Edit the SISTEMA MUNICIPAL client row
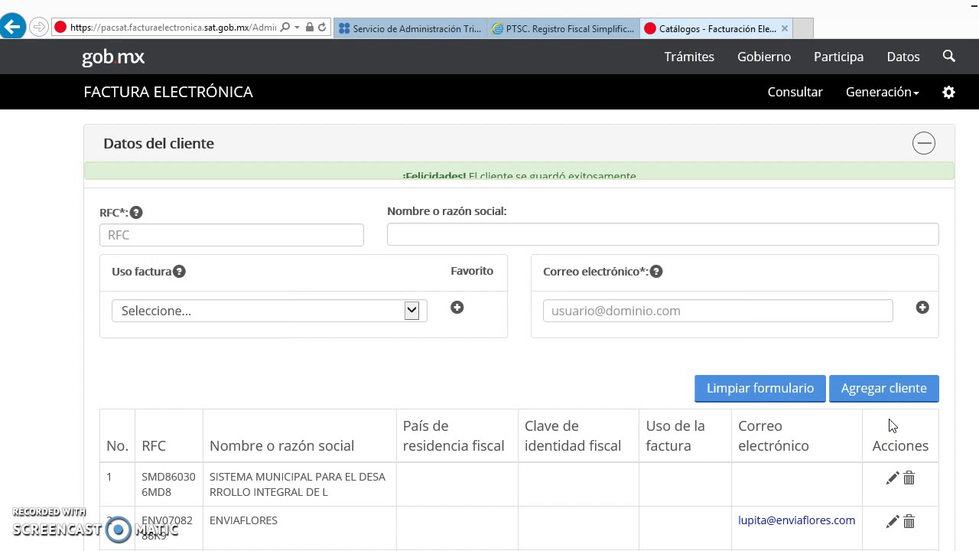Image resolution: width=979 pixels, height=551 pixels. coord(892,478)
